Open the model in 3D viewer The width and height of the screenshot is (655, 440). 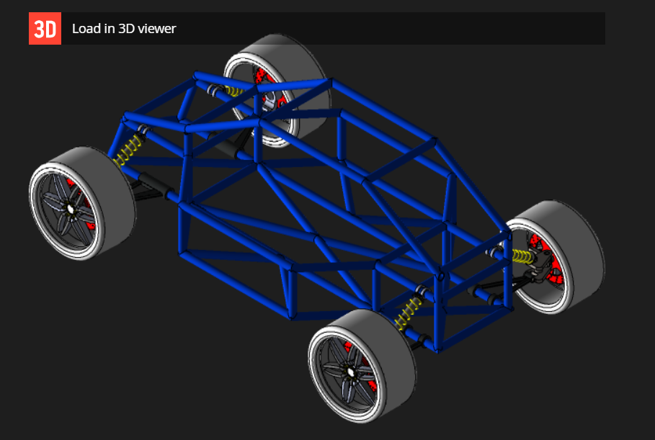tap(122, 29)
